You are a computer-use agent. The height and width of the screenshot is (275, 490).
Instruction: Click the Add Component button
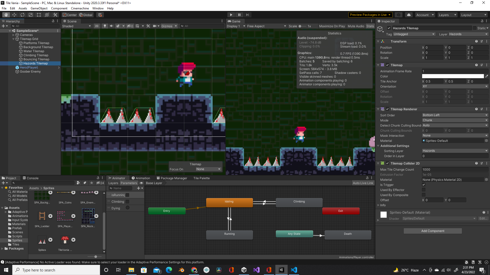[x=432, y=231]
